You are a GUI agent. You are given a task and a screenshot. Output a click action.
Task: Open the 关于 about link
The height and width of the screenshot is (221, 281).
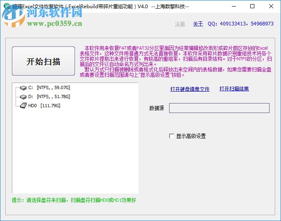(198, 24)
